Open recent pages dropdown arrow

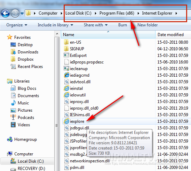click(x=22, y=14)
